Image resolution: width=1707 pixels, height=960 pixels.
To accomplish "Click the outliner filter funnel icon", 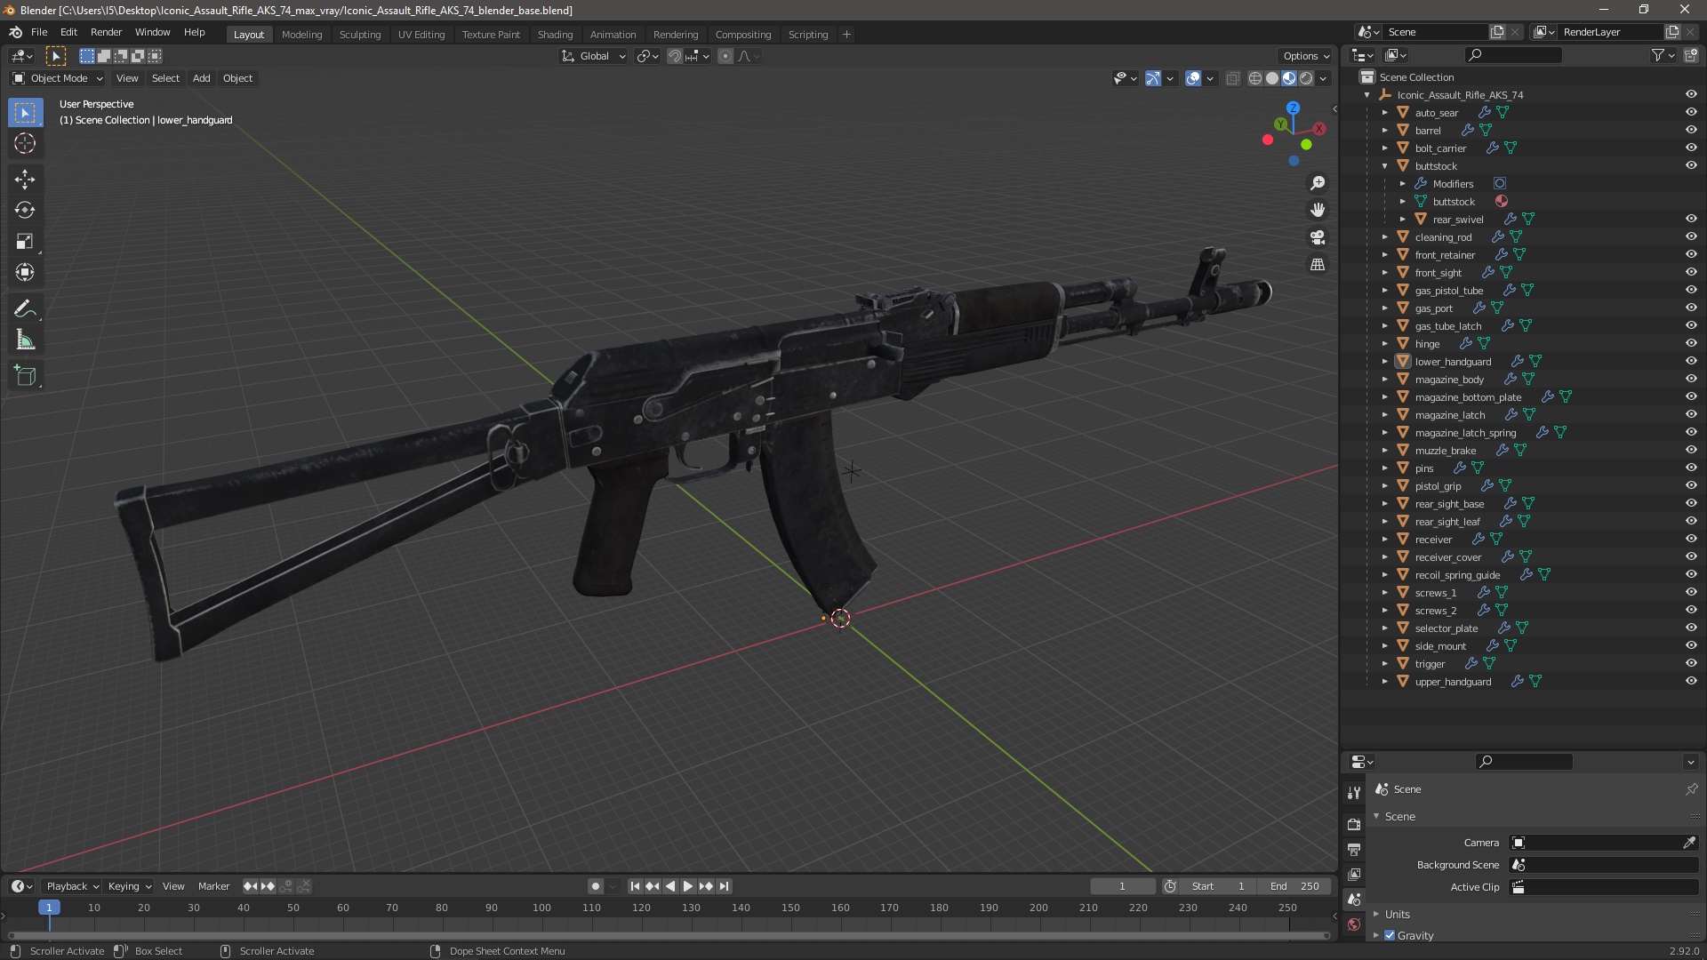I will (x=1658, y=55).
